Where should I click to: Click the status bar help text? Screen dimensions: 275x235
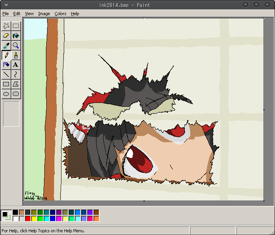pyautogui.click(x=43, y=231)
